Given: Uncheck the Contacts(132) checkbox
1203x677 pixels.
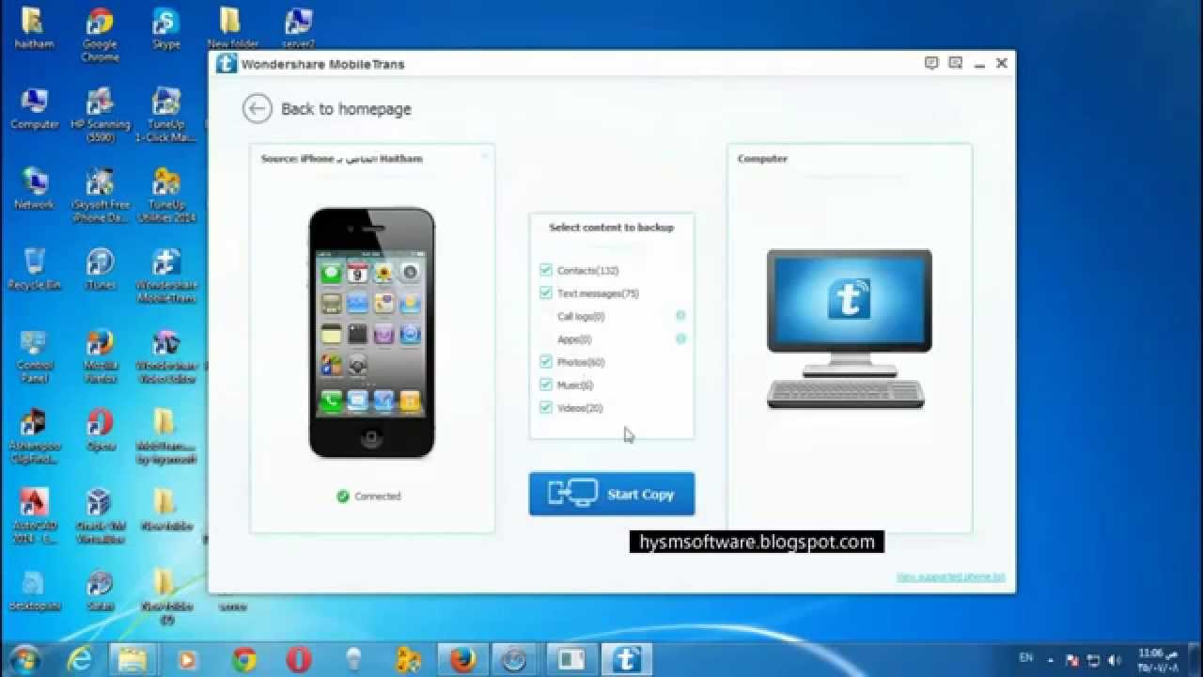Looking at the screenshot, I should pos(545,270).
